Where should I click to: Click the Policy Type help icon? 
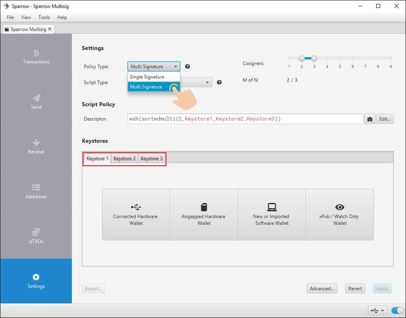tap(188, 67)
